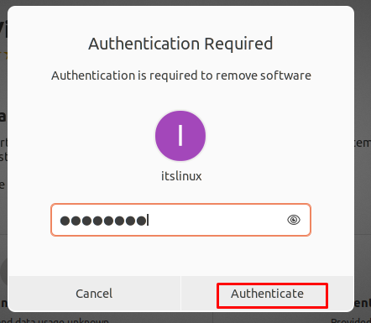
Task: Click empty area of password field
Action: point(217,220)
